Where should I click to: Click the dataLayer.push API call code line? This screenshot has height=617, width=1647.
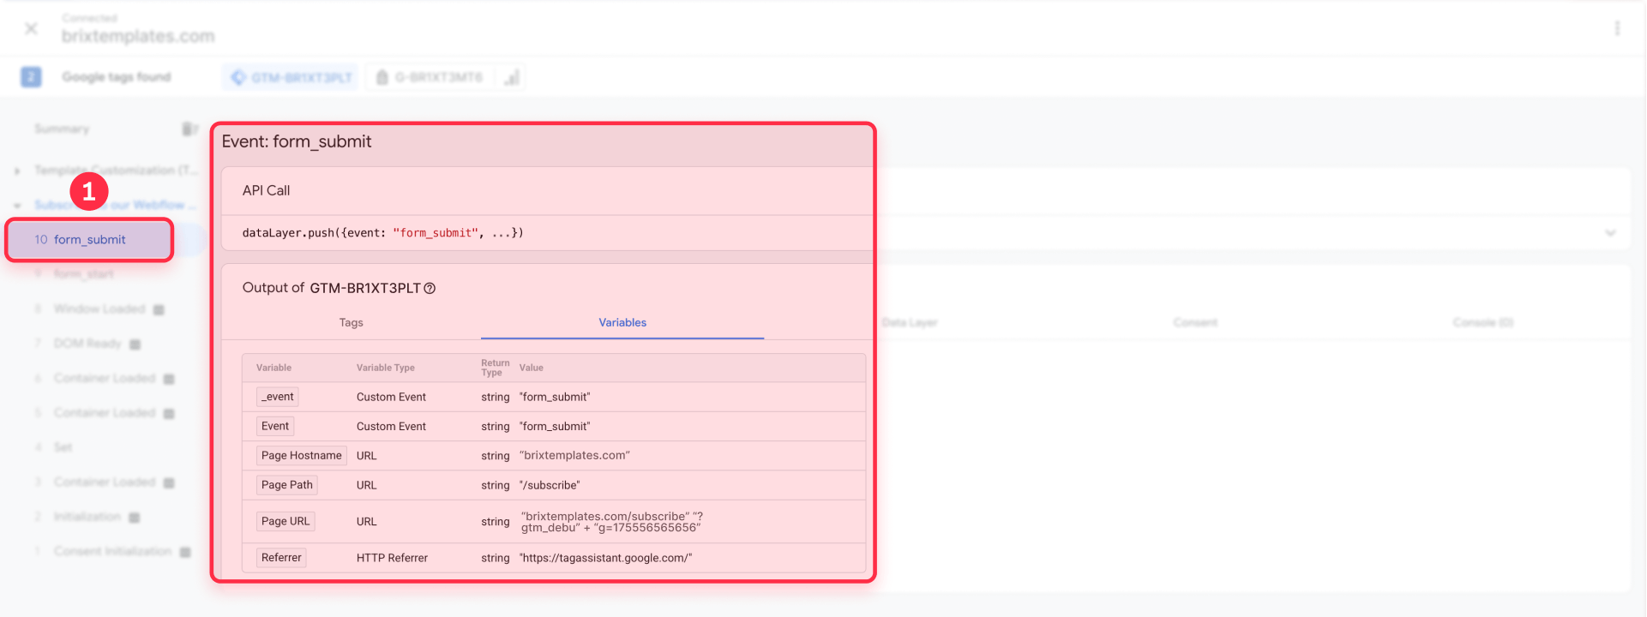382,233
